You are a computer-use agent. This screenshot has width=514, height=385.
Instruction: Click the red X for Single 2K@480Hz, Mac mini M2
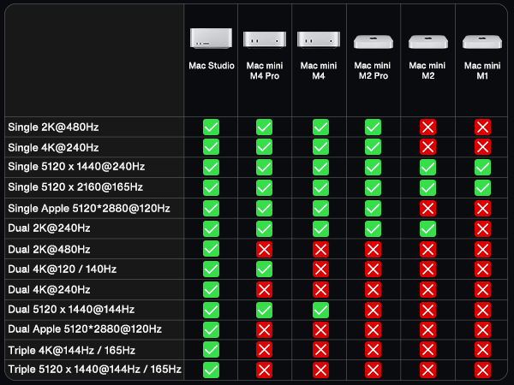(427, 127)
